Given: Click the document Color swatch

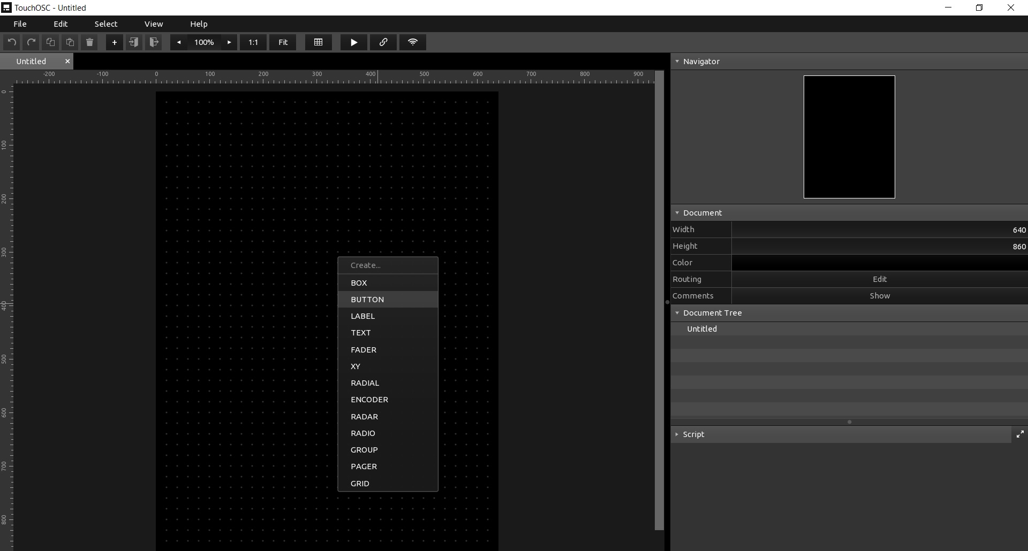Looking at the screenshot, I should pos(880,263).
